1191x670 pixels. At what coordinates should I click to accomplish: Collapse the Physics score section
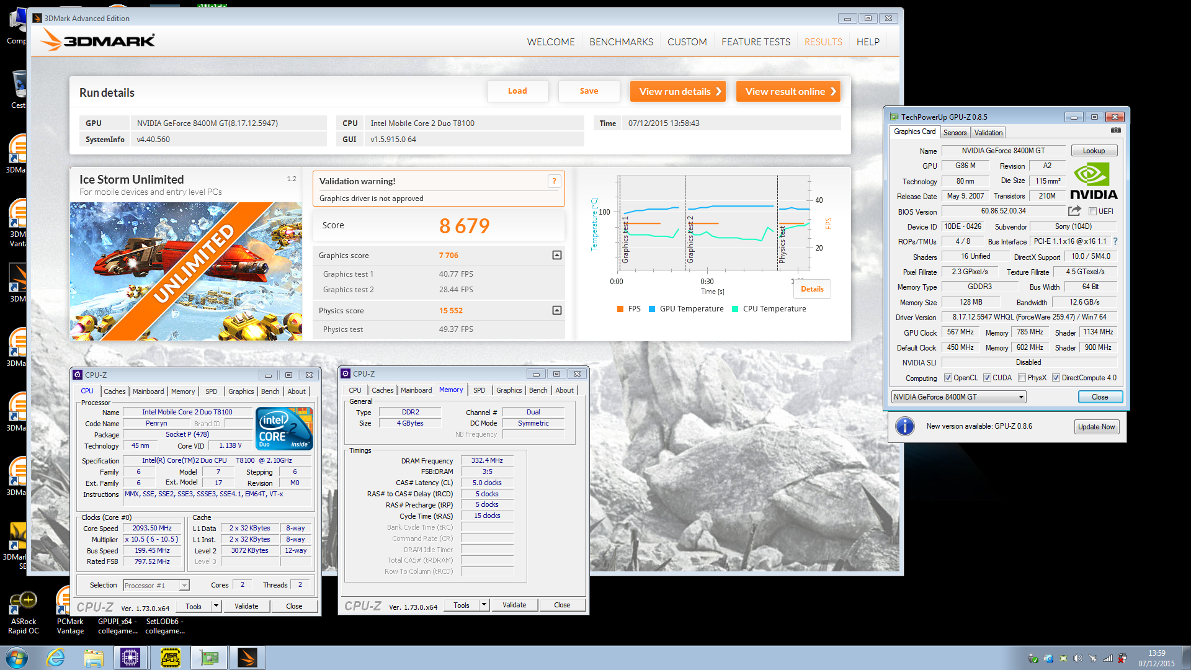tap(557, 310)
